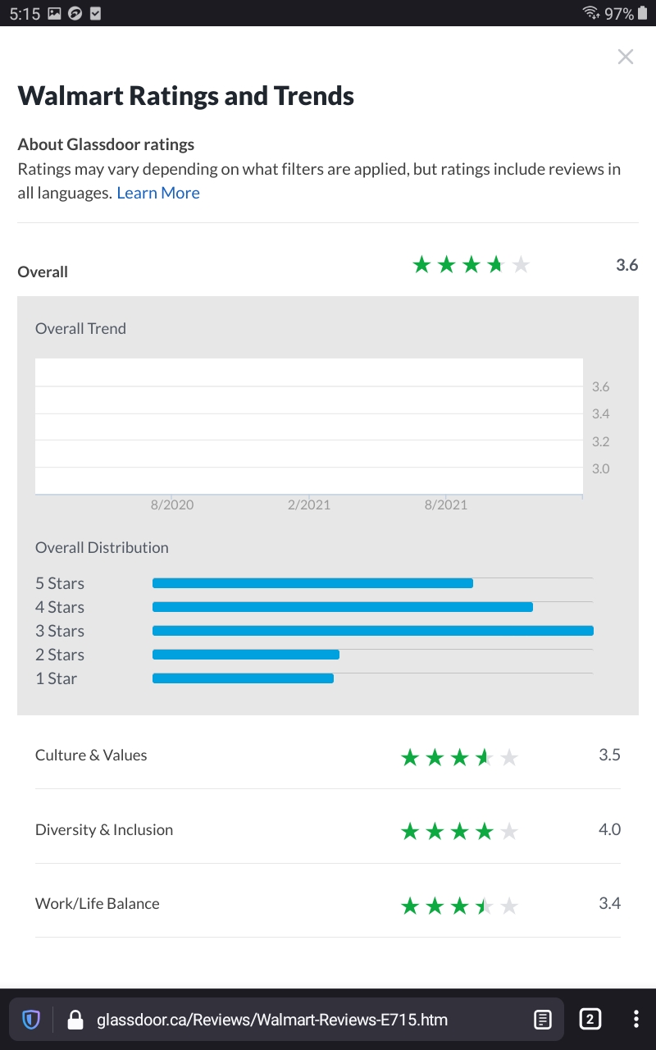The height and width of the screenshot is (1050, 656).
Task: Open the tab switcher showing 2 tabs
Action: pyautogui.click(x=590, y=1020)
